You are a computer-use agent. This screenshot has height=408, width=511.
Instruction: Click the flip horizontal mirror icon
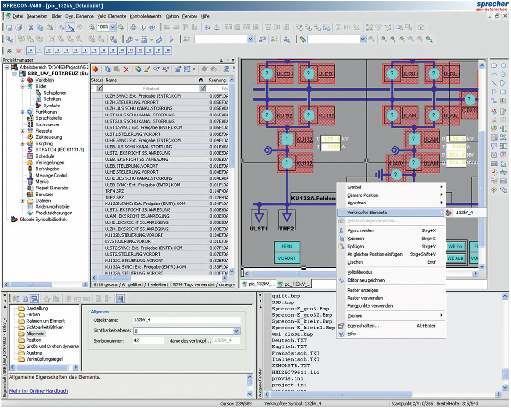point(348,27)
